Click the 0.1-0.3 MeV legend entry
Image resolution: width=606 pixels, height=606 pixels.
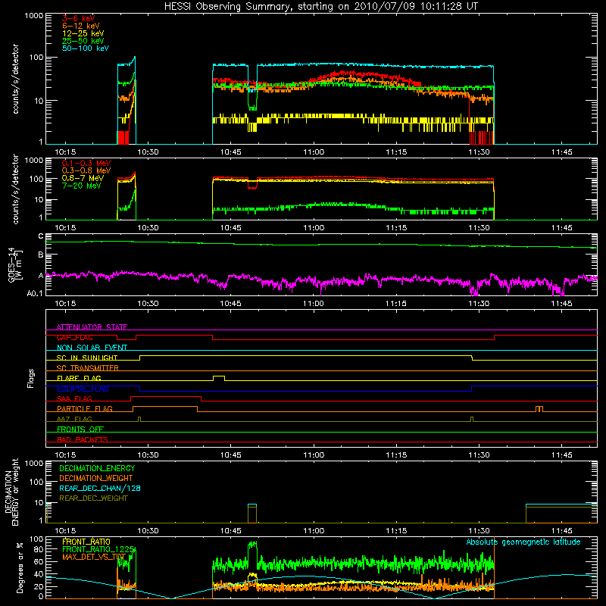coord(86,163)
